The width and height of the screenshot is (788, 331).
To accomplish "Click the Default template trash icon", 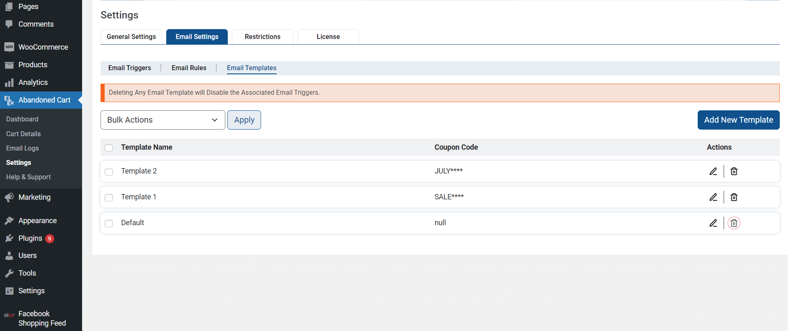I will [734, 223].
